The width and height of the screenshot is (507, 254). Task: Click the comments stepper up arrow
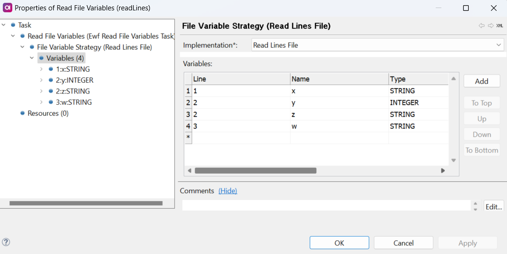tap(475, 203)
